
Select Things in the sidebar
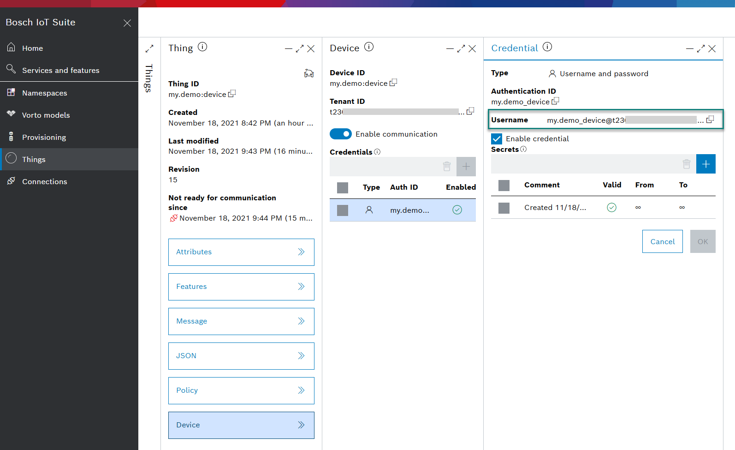[69, 159]
